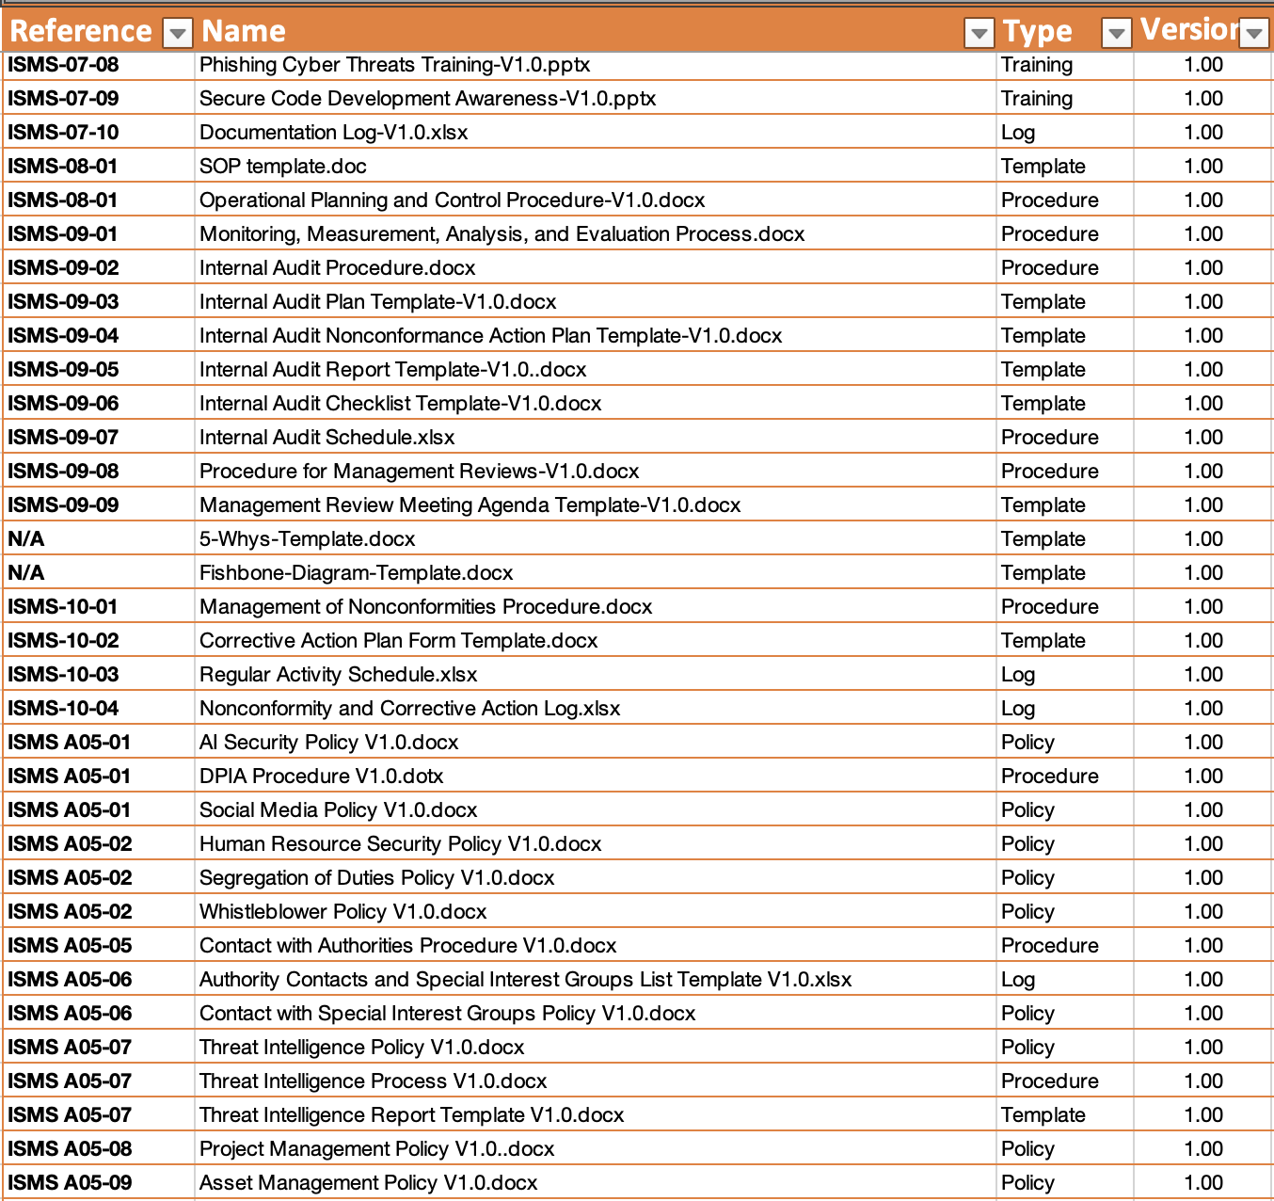
Task: Select the Name header cell
Action: click(x=595, y=30)
